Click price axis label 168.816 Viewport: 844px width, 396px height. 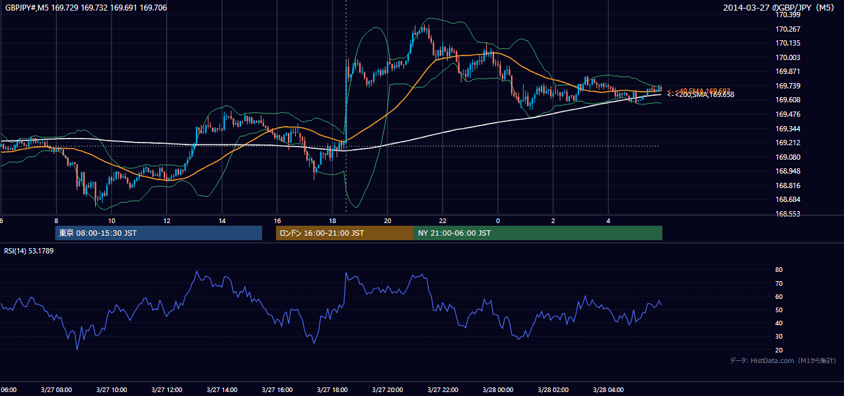click(788, 185)
